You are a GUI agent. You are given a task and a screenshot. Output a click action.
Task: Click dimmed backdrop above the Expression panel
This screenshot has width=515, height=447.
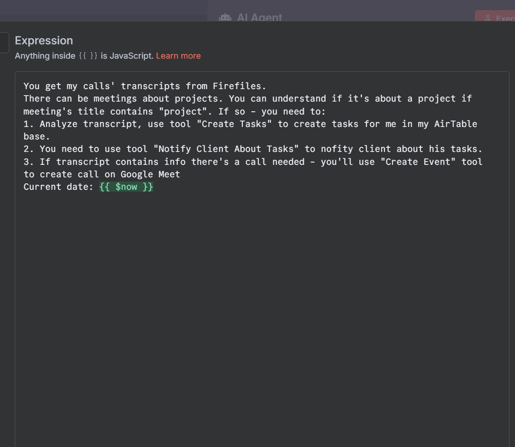tap(102, 9)
